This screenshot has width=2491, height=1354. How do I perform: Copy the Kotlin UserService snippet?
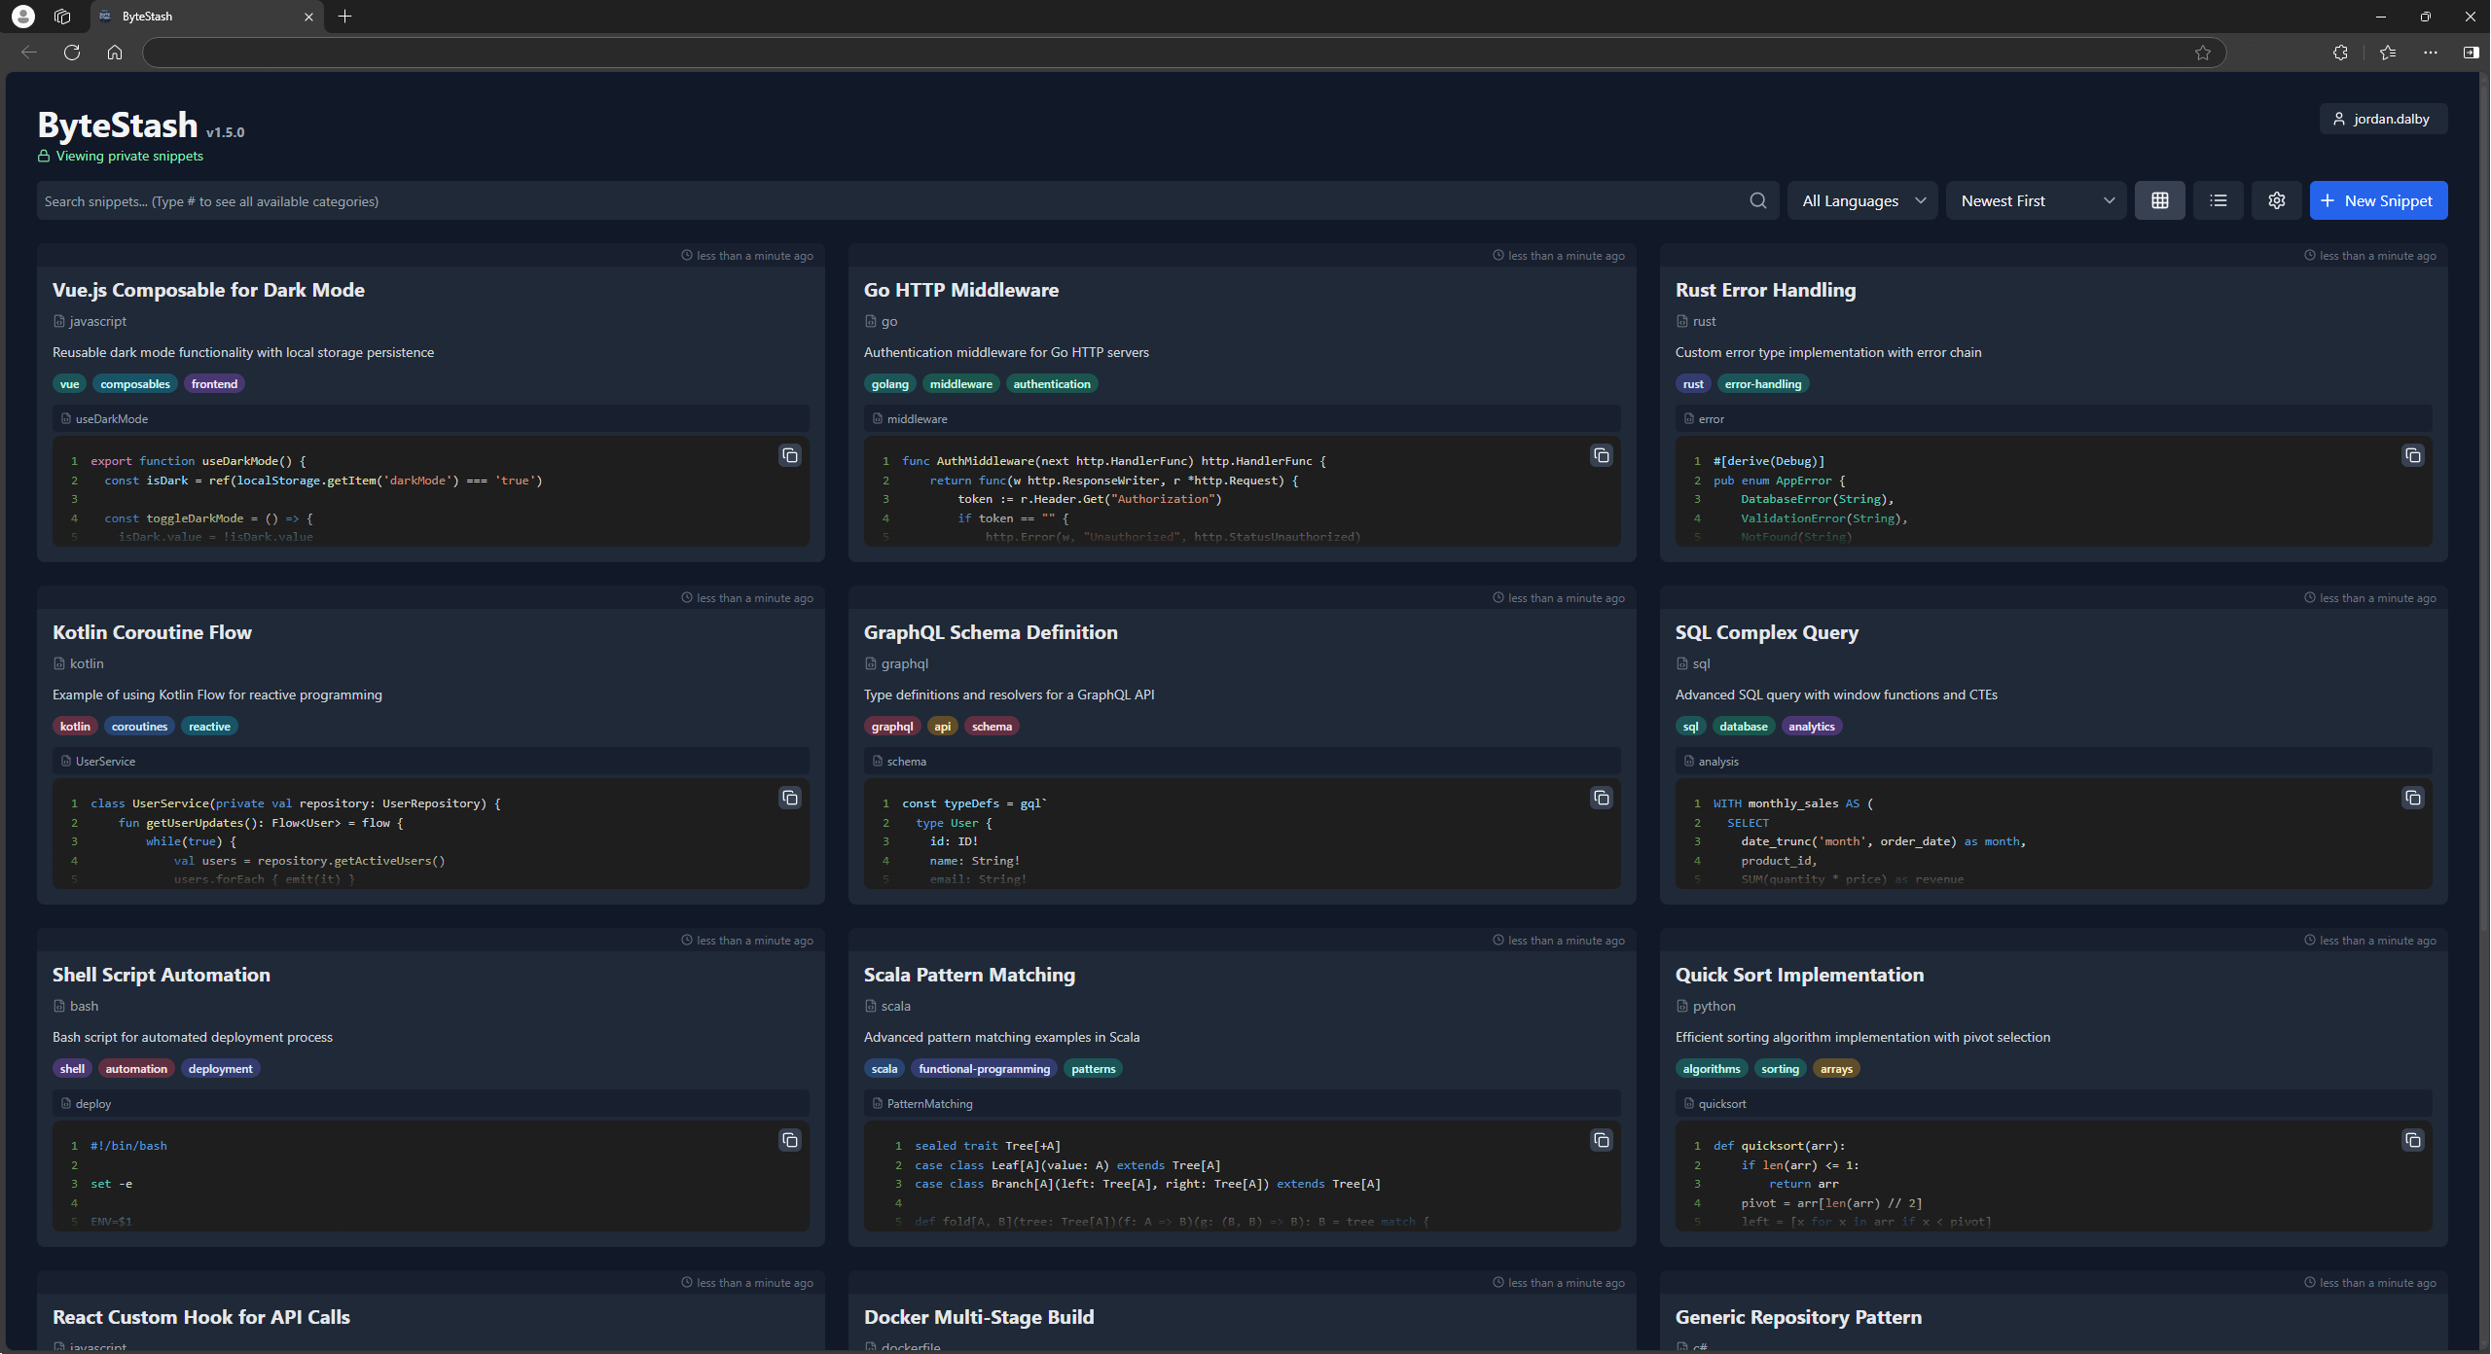coord(789,798)
